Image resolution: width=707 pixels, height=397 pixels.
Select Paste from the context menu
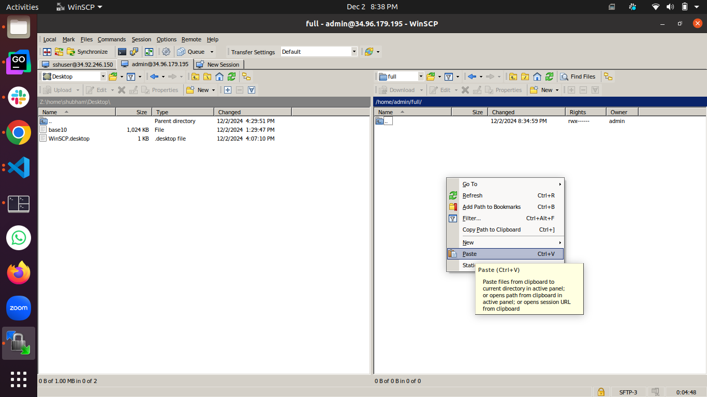[469, 254]
